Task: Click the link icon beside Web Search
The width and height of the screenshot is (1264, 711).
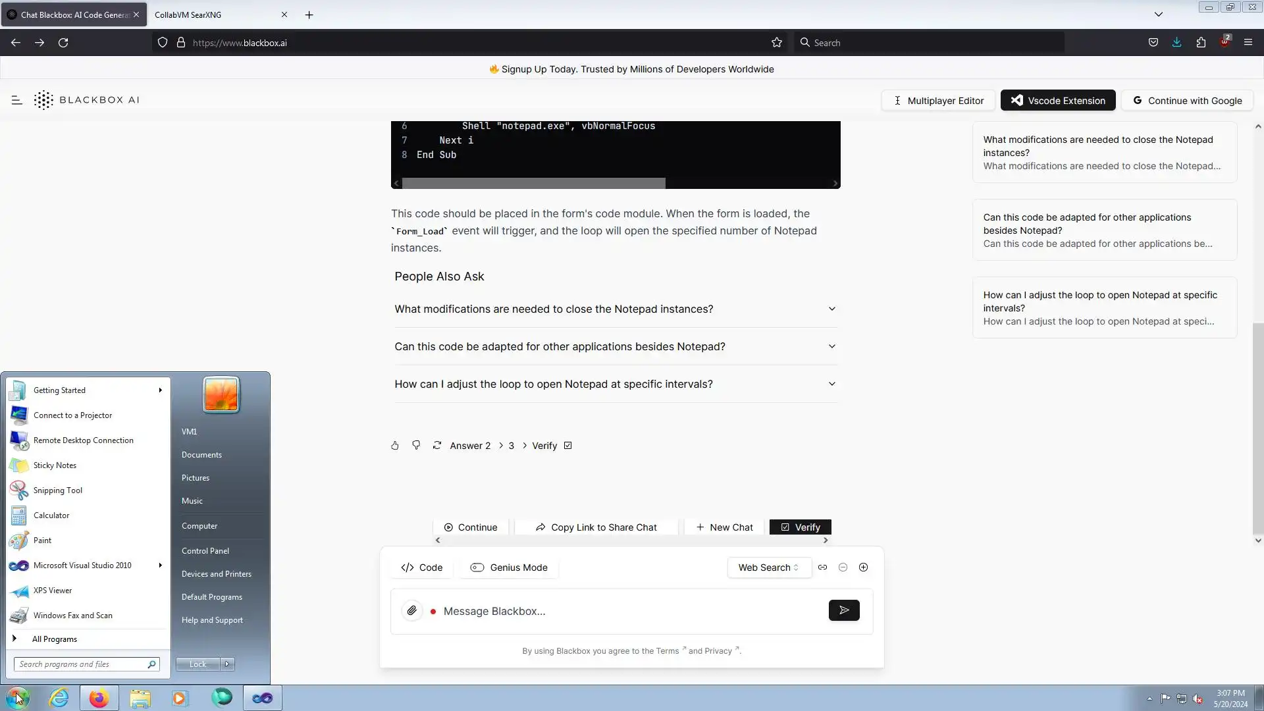Action: 822,567
